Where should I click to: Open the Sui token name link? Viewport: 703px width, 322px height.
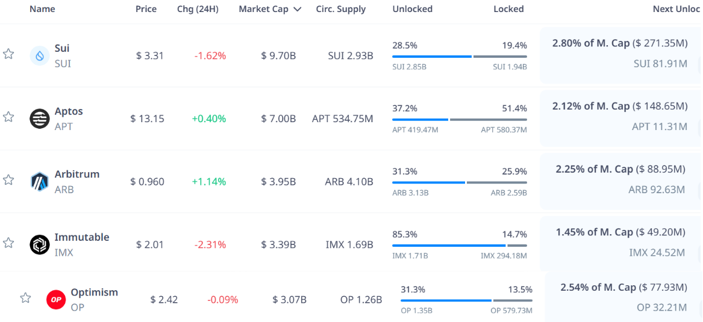coord(62,48)
